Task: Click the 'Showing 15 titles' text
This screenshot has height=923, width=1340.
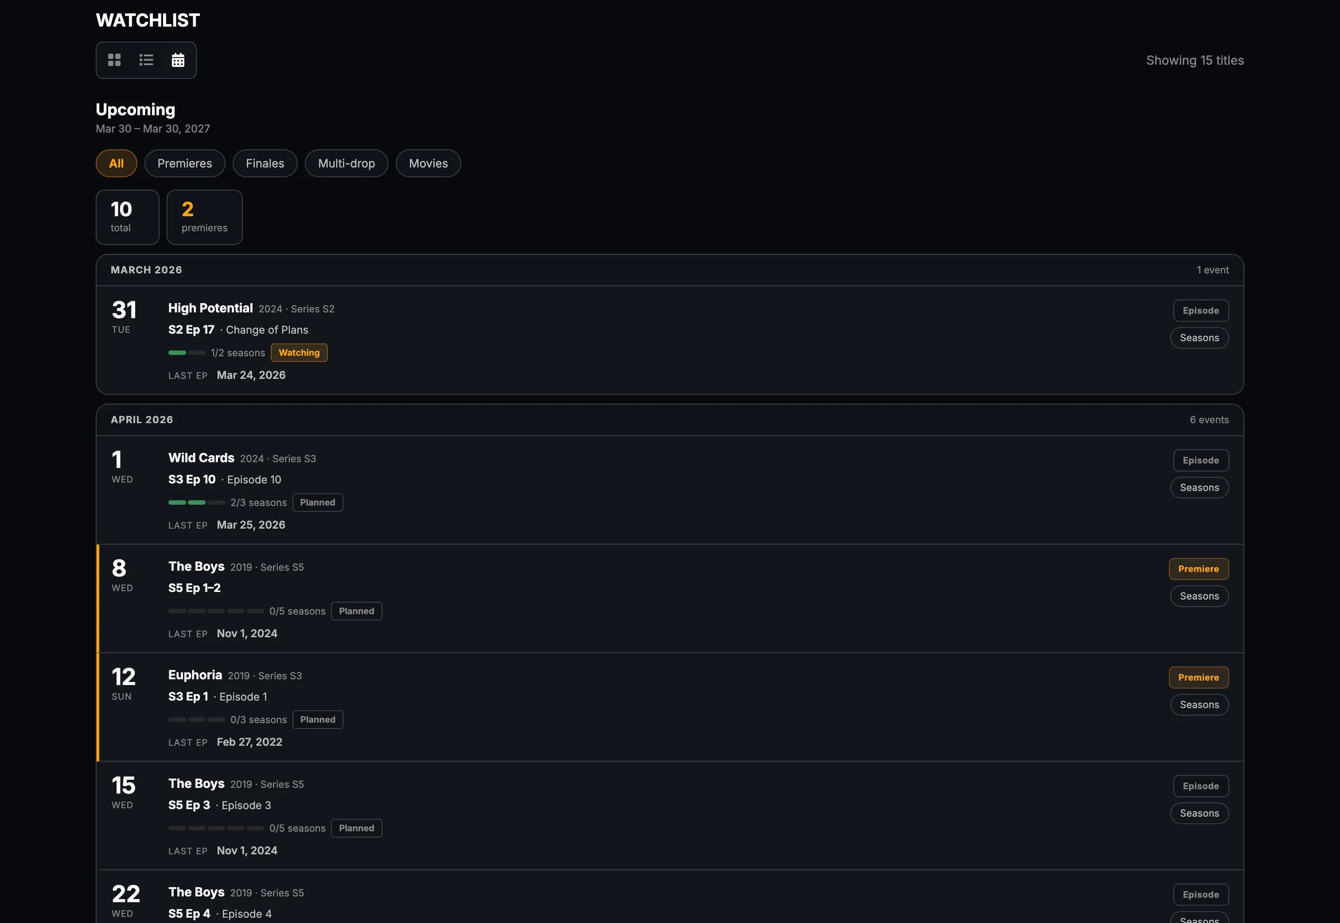Action: coord(1195,60)
